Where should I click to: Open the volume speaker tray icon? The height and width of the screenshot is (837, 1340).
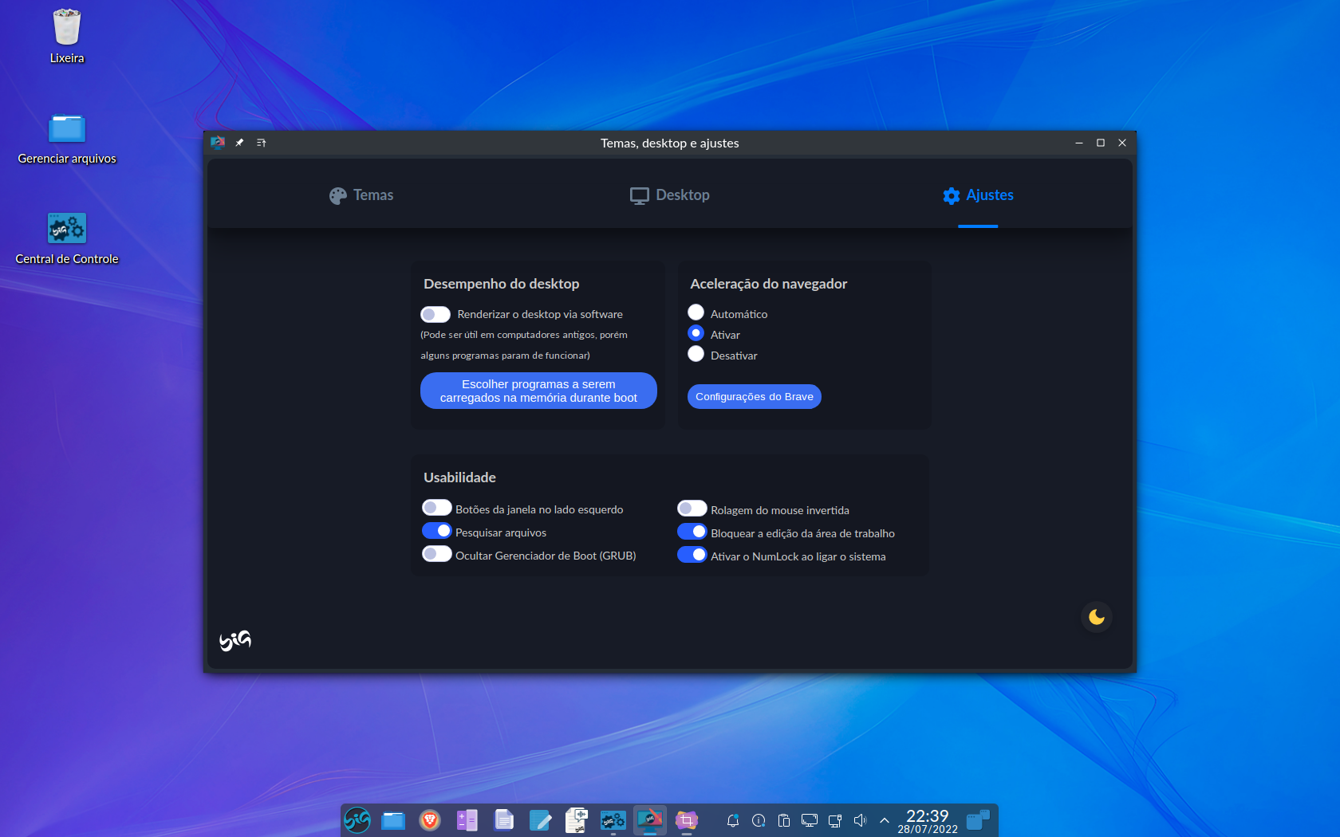(861, 820)
